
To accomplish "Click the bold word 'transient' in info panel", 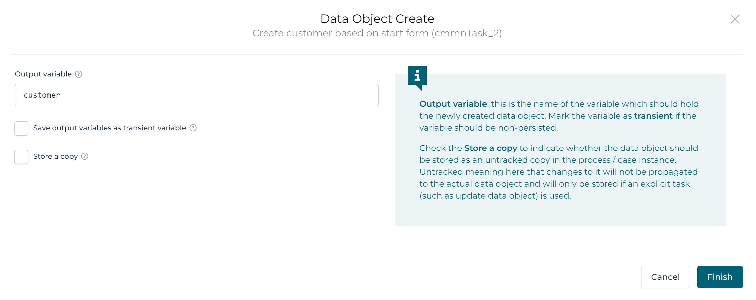I will click(653, 116).
